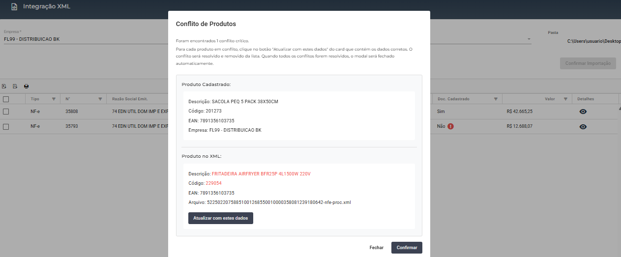Expand the Empresa dropdown arrow
This screenshot has width=621, height=257.
[529, 39]
